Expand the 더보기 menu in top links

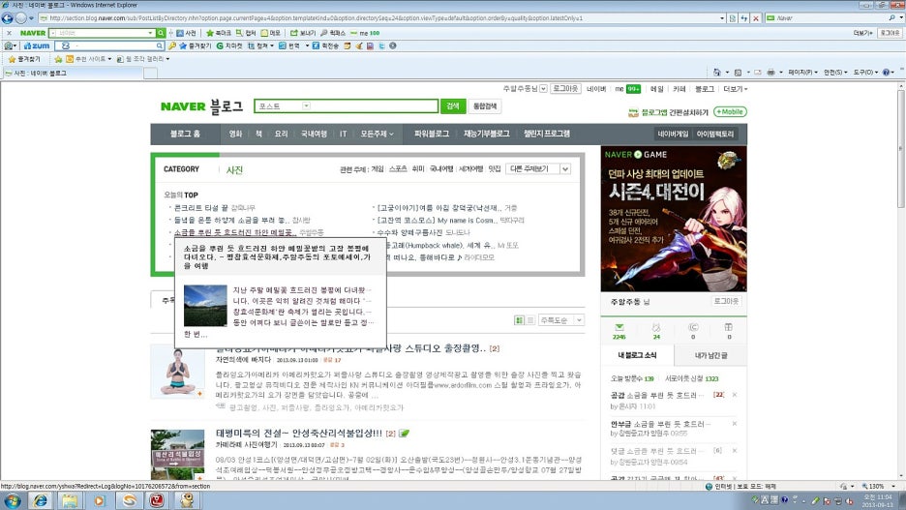(736, 89)
